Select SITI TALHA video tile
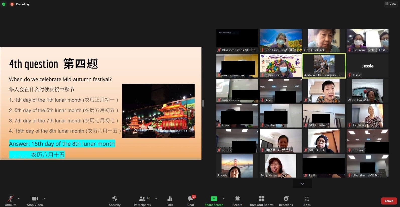This screenshot has height=207, width=400. click(324, 141)
